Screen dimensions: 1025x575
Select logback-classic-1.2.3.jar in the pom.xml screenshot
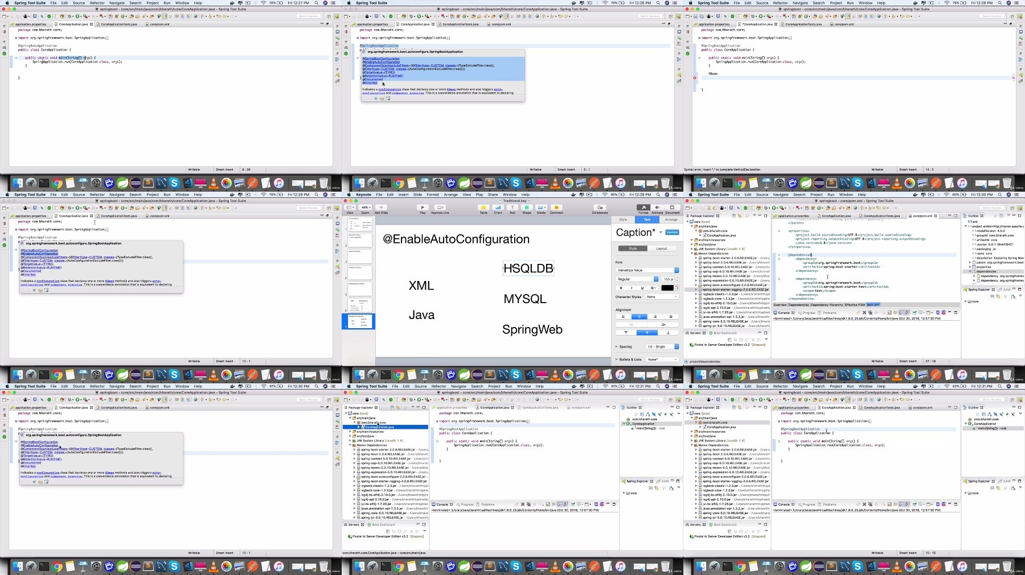720,294
